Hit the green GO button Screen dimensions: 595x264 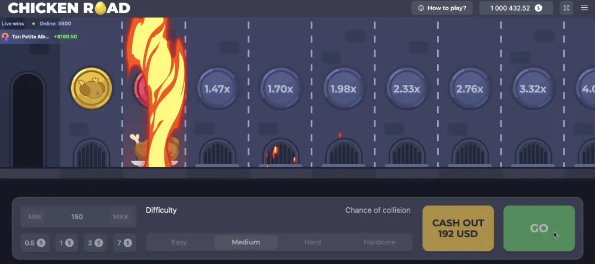(x=539, y=228)
